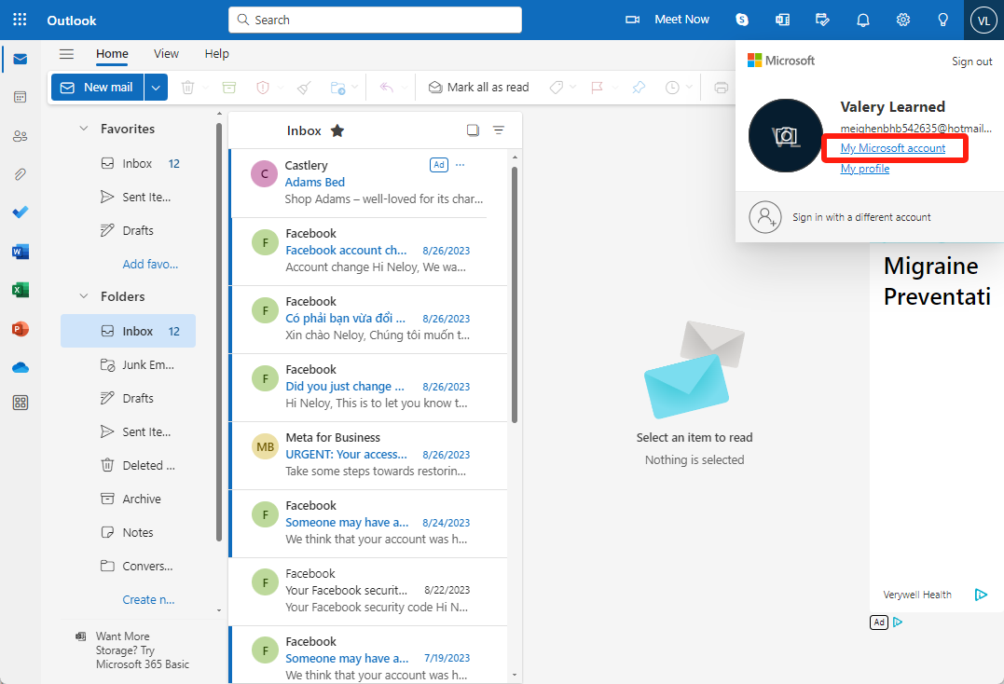The width and height of the screenshot is (1004, 684).
Task: Open the Reply all dropdown arrow
Action: 403,88
